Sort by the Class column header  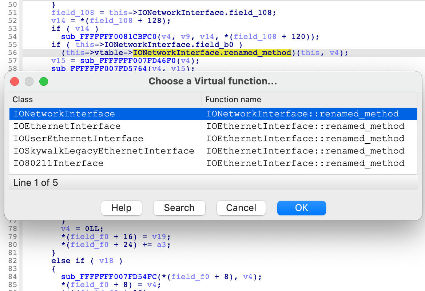[23, 100]
